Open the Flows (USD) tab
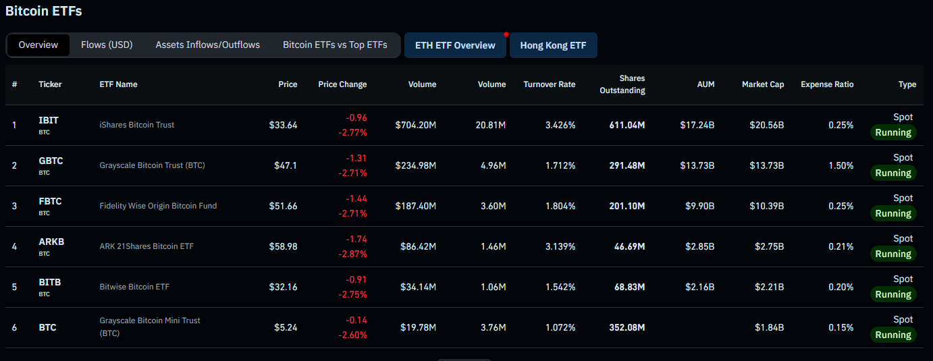This screenshot has height=361, width=933. pos(107,45)
